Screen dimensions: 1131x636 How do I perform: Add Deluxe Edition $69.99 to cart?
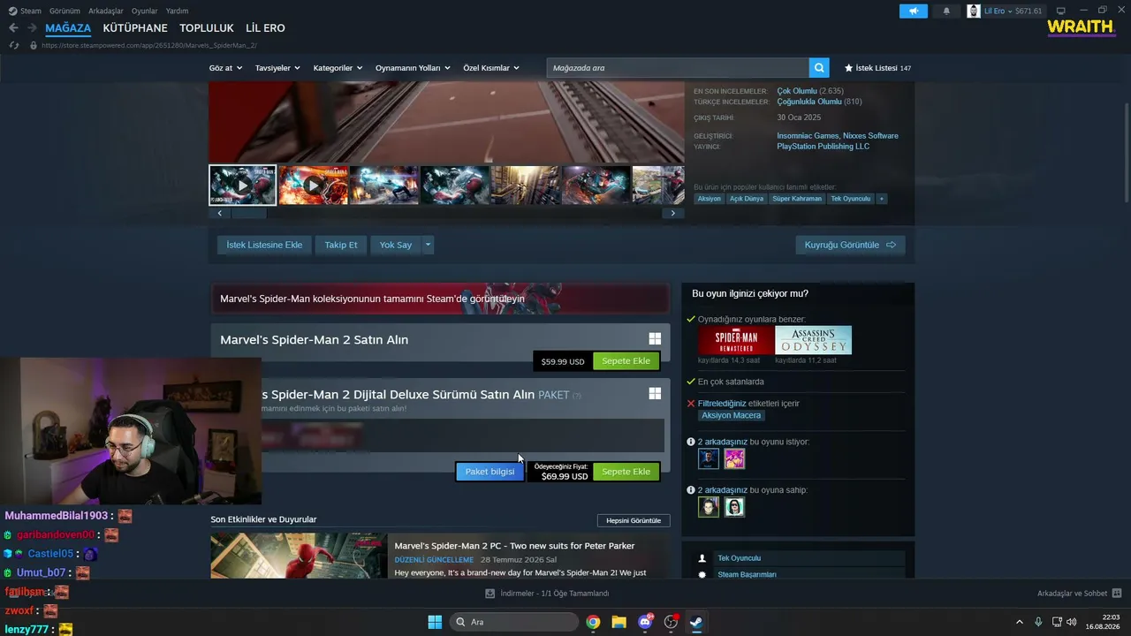tap(626, 472)
